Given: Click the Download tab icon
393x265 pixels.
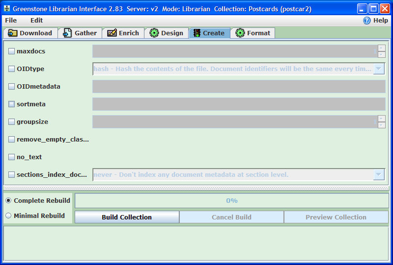Looking at the screenshot, I should 13,33.
